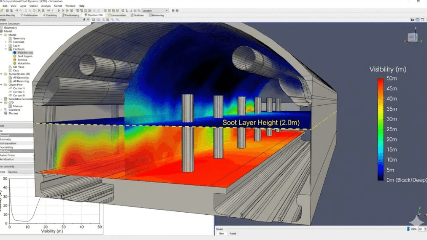This screenshot has width=427, height=240.
Task: Open the Monilse combo box
Action: 21,172
